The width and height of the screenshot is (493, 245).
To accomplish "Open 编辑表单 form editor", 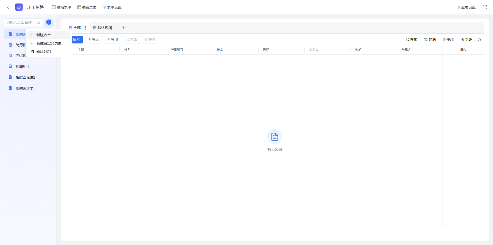I will [x=62, y=7].
